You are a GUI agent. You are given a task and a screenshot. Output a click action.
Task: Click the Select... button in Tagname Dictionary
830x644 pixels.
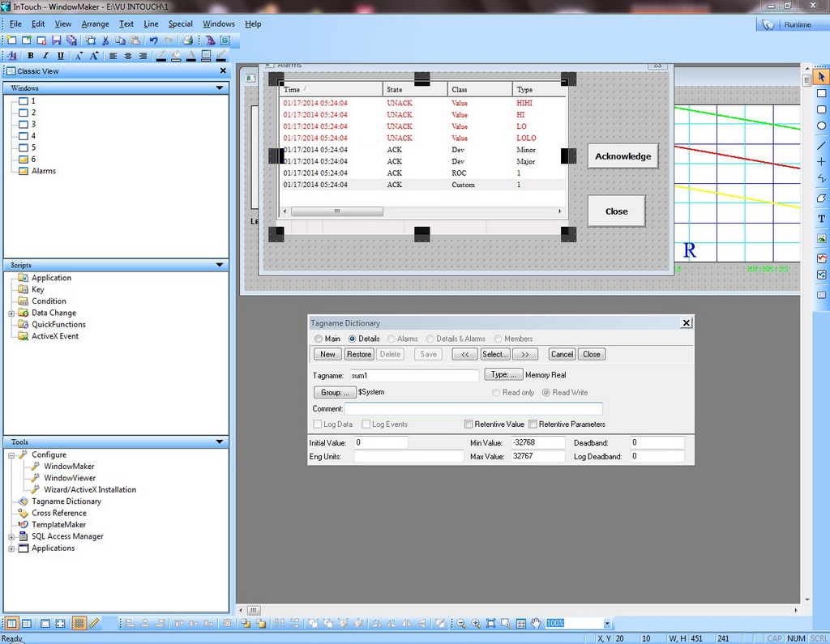[494, 354]
